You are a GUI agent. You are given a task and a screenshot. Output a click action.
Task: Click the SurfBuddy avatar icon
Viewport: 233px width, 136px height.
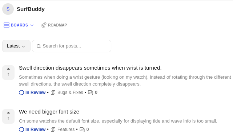(x=8, y=9)
